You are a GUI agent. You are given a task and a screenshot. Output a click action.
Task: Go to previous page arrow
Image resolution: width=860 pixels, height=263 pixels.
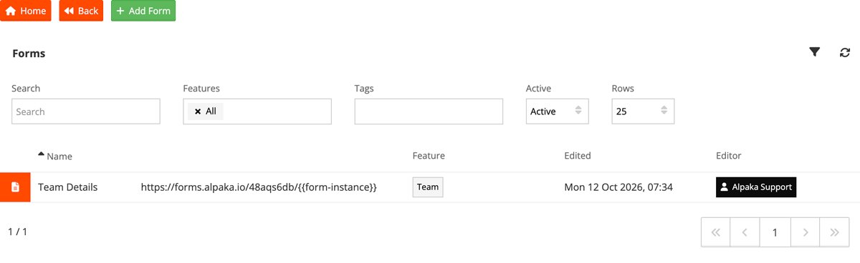(x=745, y=232)
